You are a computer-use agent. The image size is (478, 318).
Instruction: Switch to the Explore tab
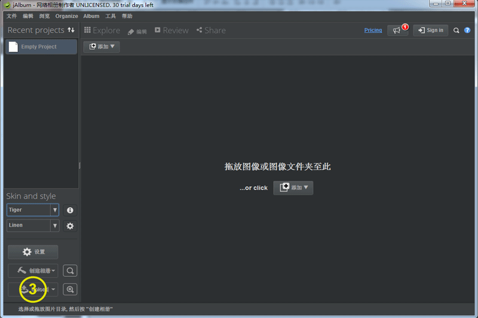pos(102,30)
